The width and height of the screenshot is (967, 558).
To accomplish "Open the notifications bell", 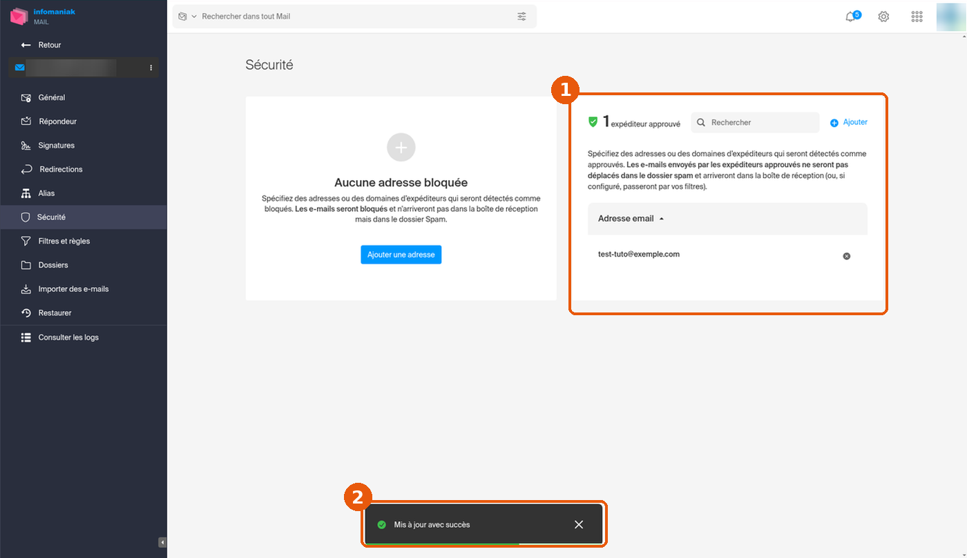I will pos(851,17).
